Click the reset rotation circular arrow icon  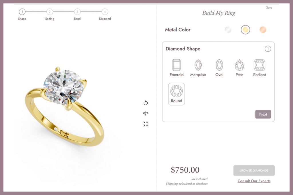tap(146, 103)
